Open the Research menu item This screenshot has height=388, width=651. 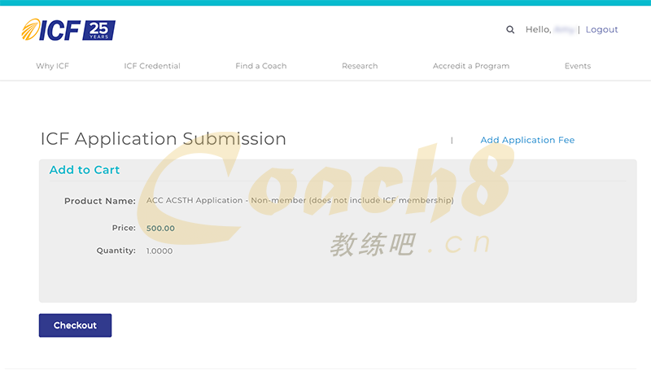(360, 66)
